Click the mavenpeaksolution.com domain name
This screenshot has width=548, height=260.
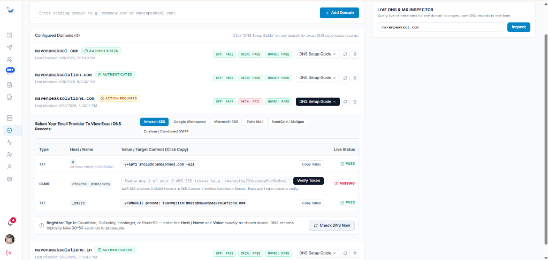(63, 75)
